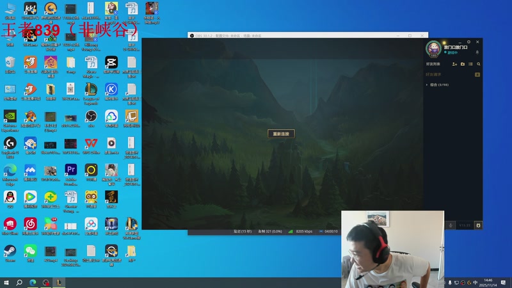Open the friend requests badge

click(477, 74)
